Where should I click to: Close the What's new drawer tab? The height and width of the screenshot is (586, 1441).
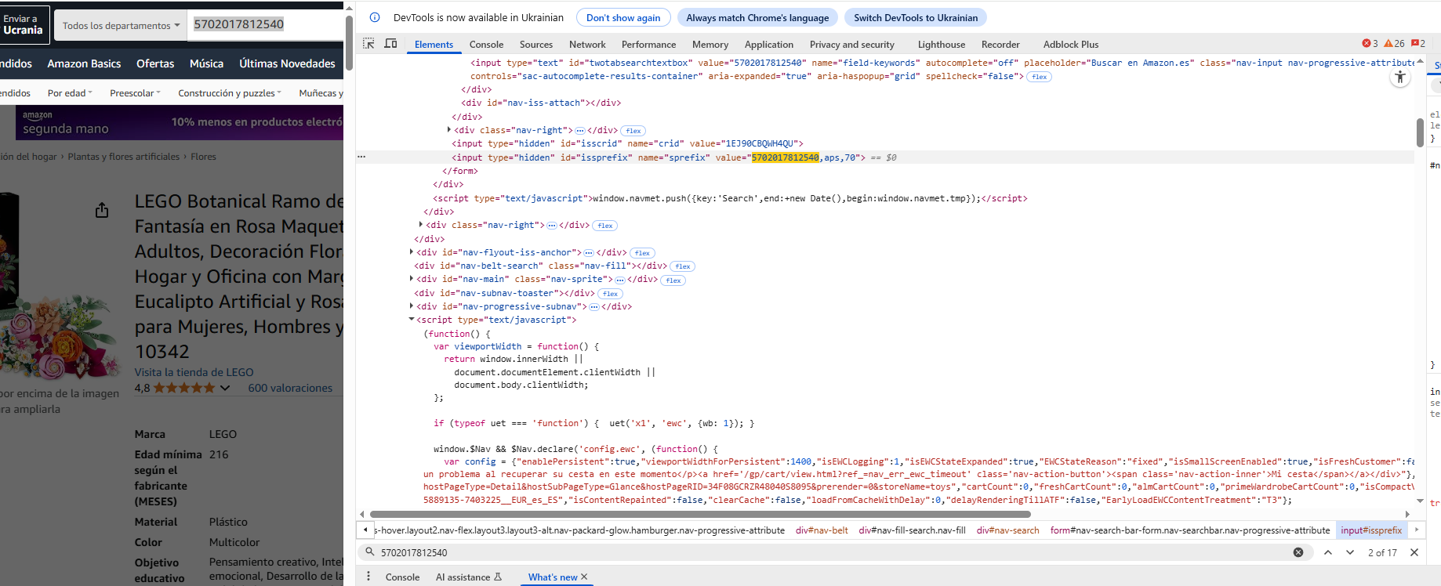pos(584,577)
